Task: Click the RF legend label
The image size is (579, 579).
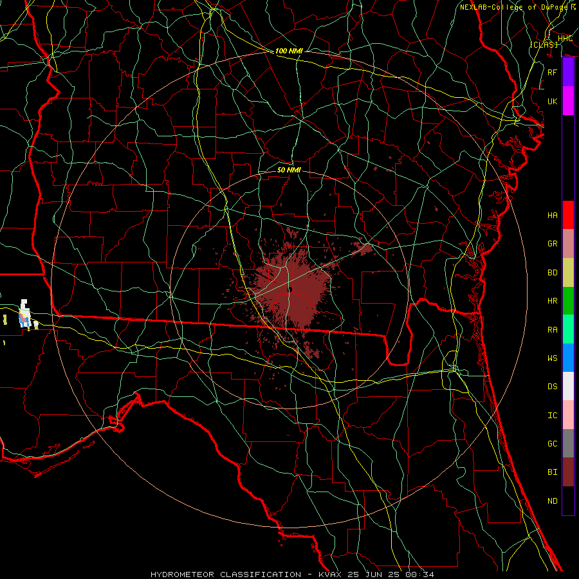Action: point(553,72)
